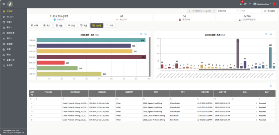279x135 pixels.
Task: Click the round app logo in header
Action: tap(10, 4)
